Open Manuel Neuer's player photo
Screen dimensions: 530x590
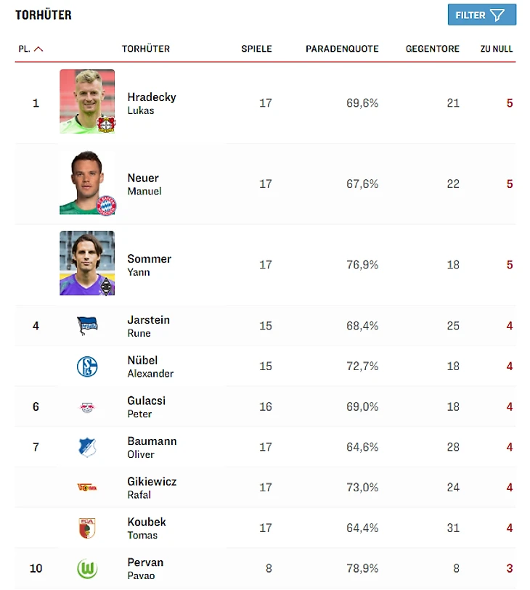coord(87,183)
